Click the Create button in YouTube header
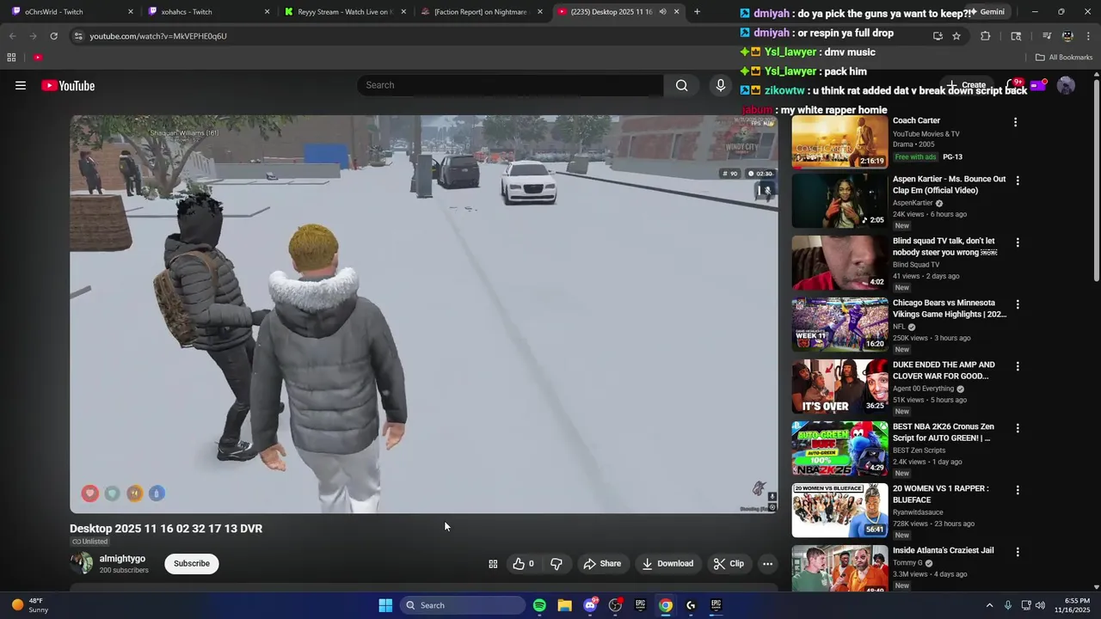Viewport: 1101px width, 619px height. pyautogui.click(x=967, y=85)
